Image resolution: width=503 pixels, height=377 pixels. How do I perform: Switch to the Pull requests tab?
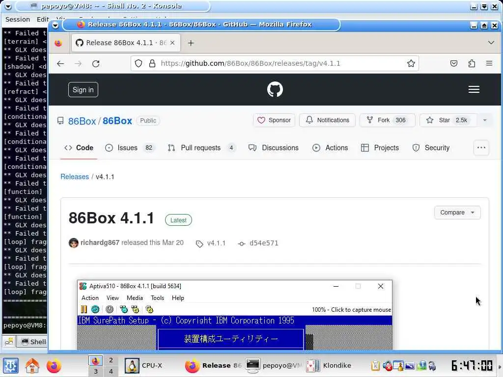pos(201,148)
